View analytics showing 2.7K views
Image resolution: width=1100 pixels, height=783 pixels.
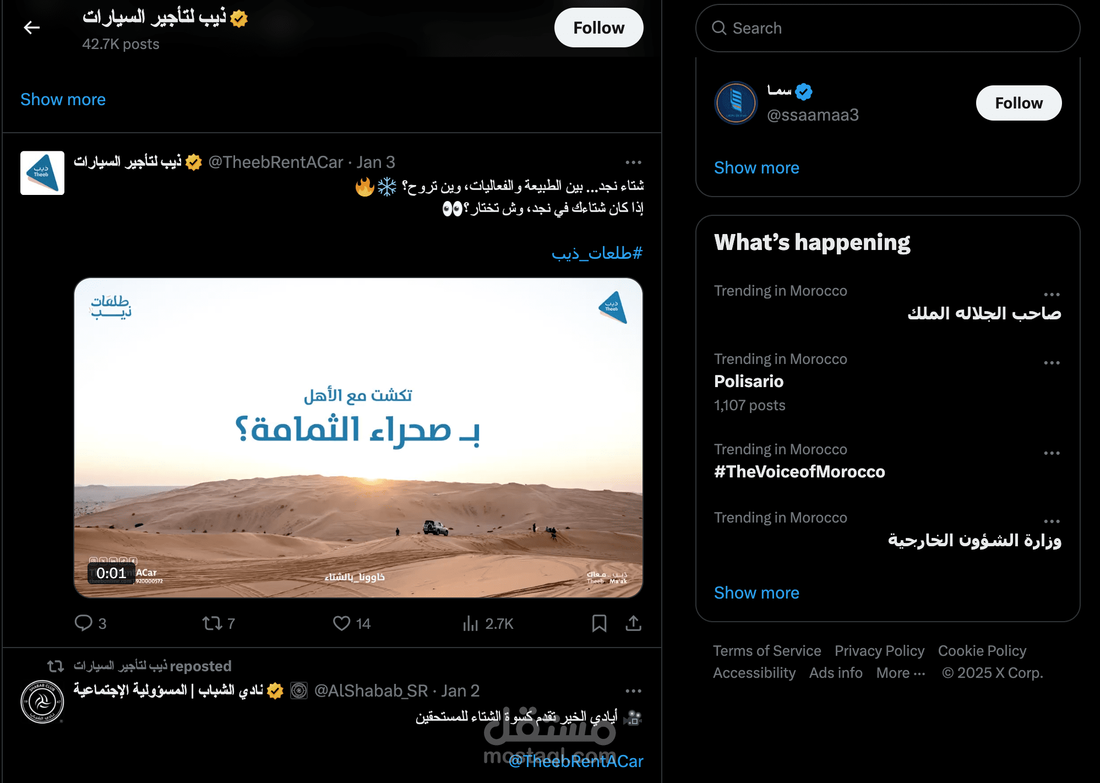click(488, 623)
